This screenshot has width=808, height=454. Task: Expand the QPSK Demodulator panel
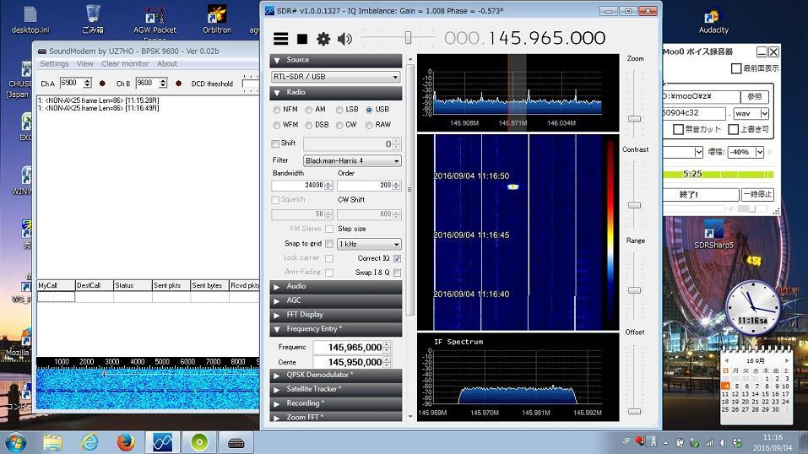point(335,376)
